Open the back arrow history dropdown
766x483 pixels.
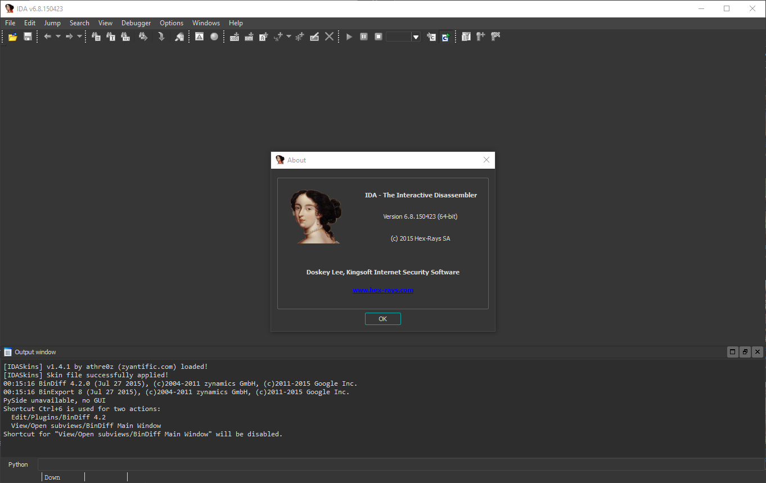click(x=58, y=37)
